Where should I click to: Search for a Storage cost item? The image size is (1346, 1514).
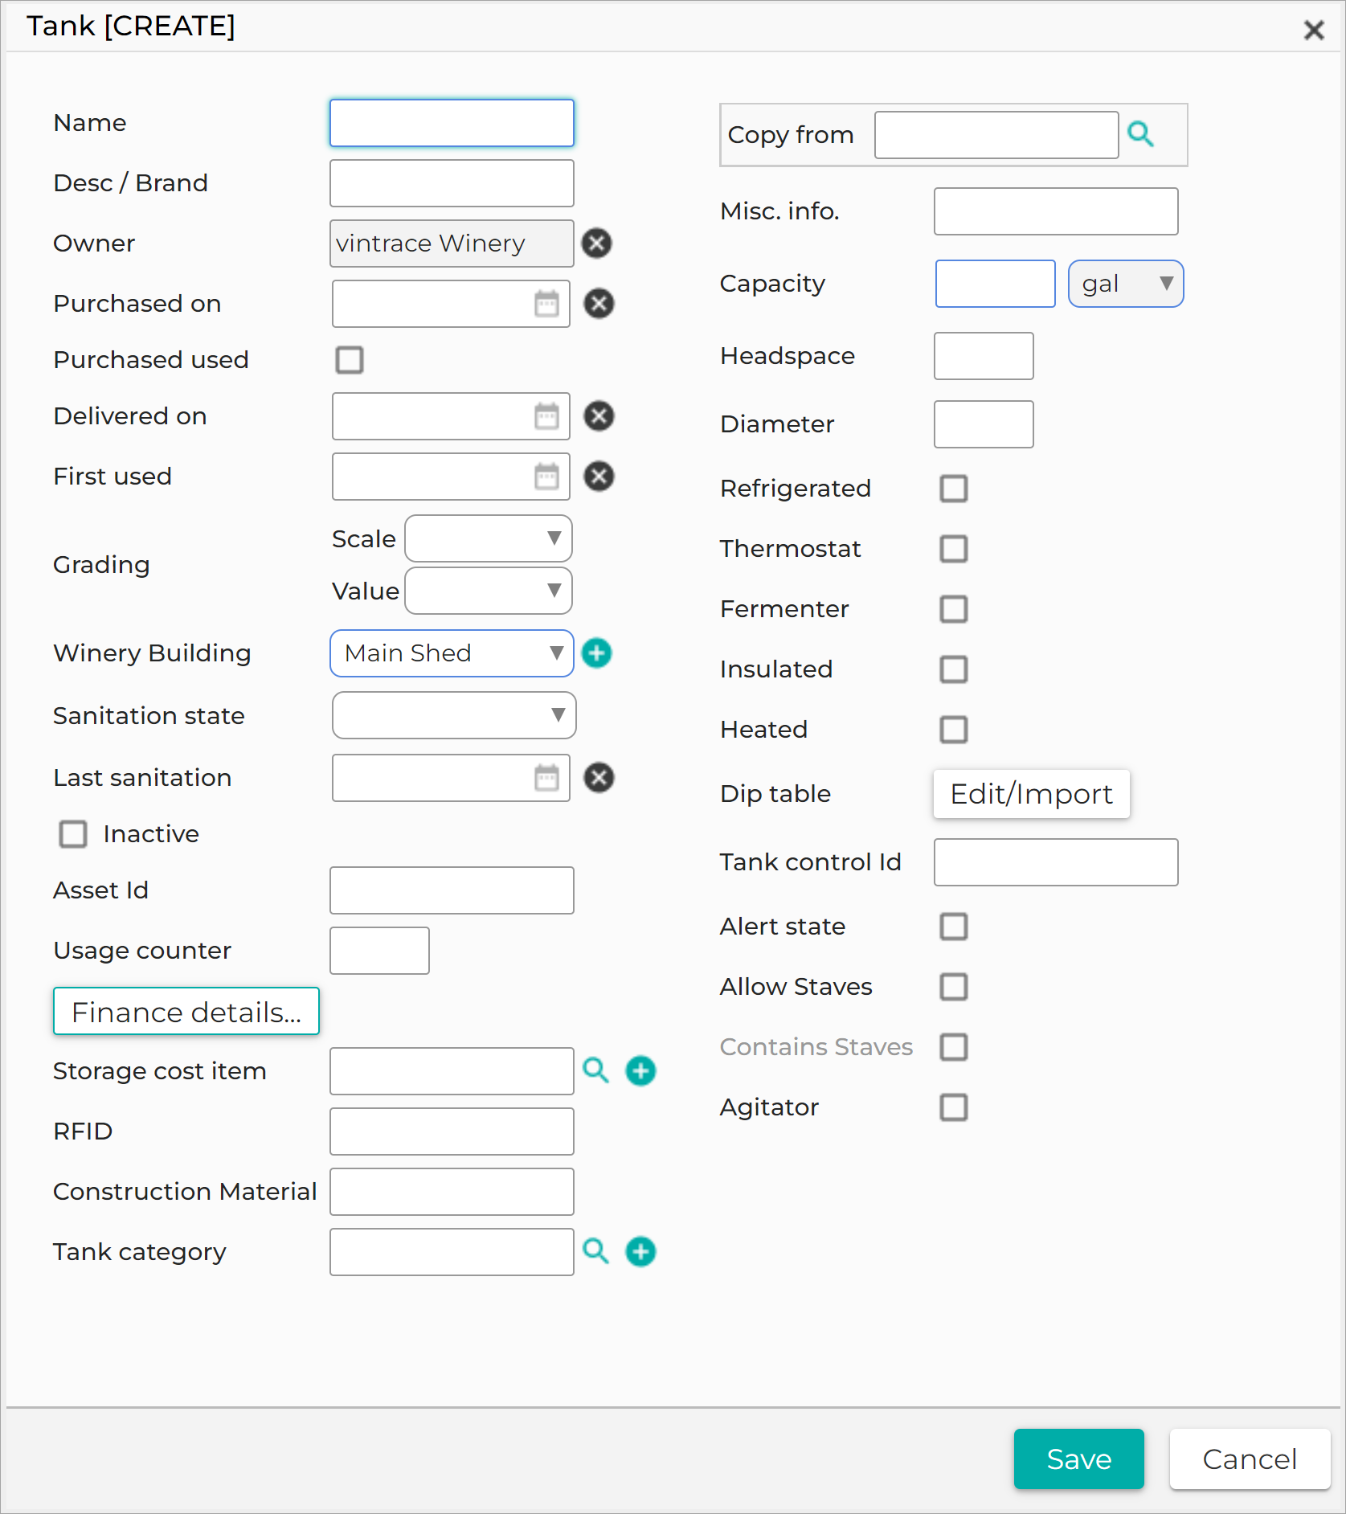pos(595,1070)
